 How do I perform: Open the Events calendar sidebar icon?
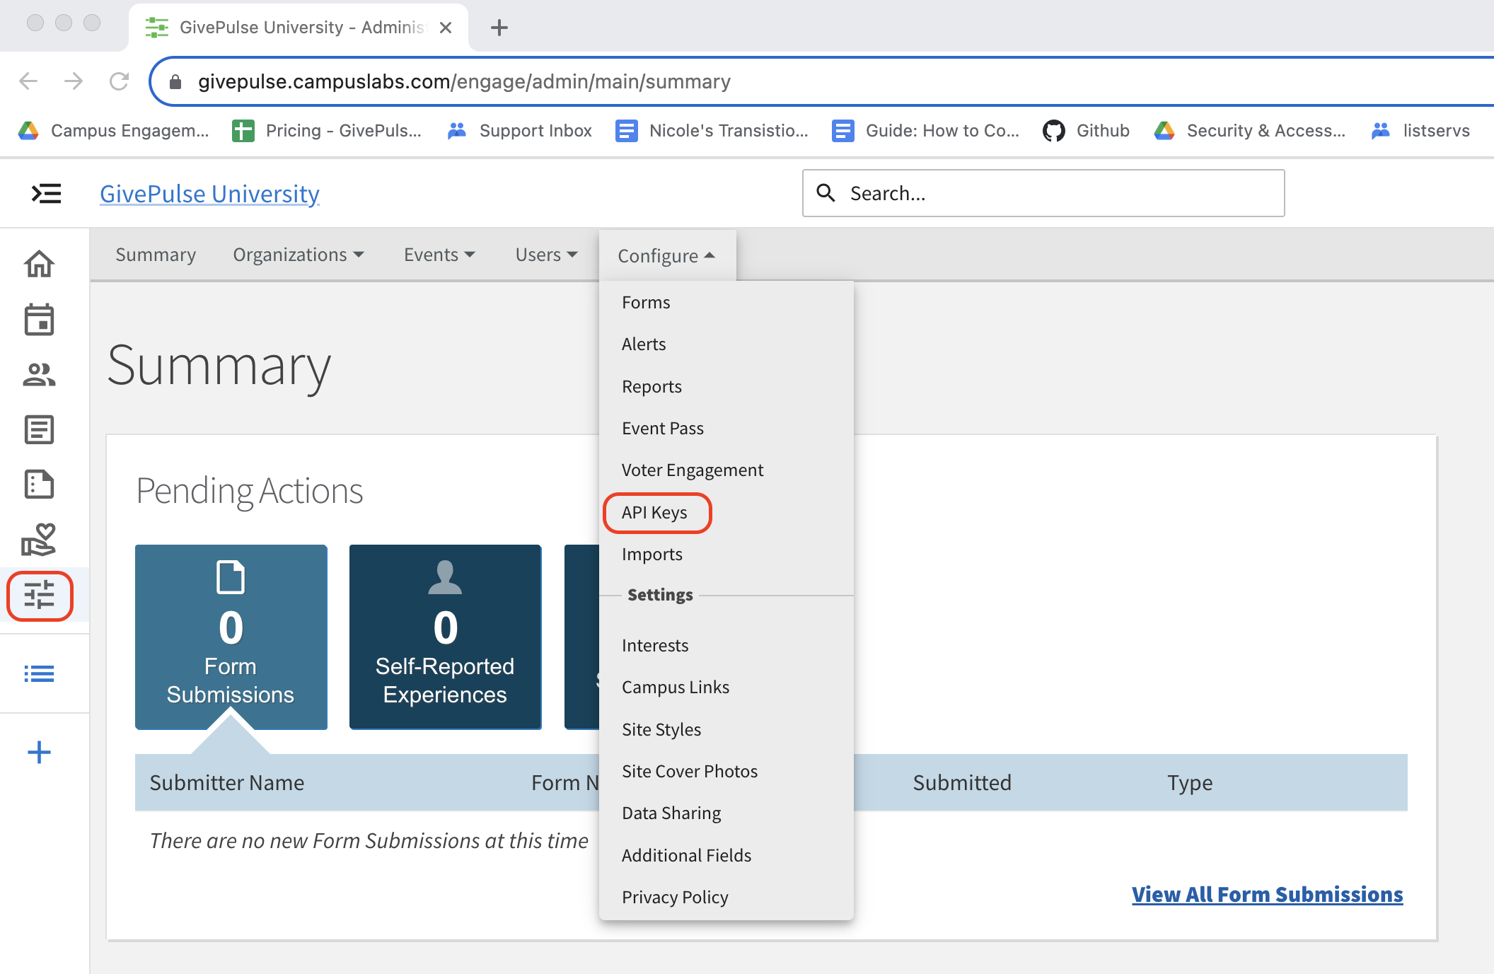tap(40, 320)
